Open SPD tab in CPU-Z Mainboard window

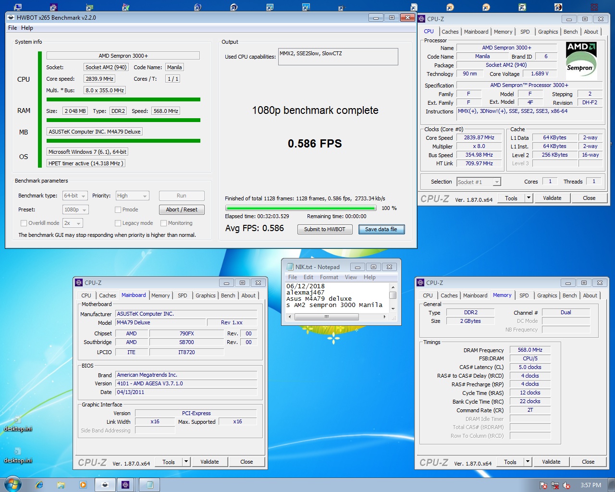point(183,295)
